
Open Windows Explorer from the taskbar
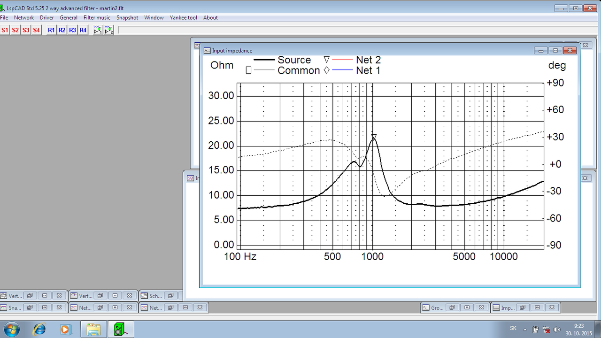click(94, 329)
